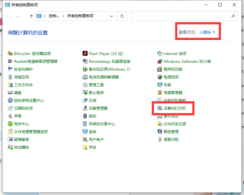Click the 查看方式: label
The height and width of the screenshot is (195, 244).
(187, 32)
